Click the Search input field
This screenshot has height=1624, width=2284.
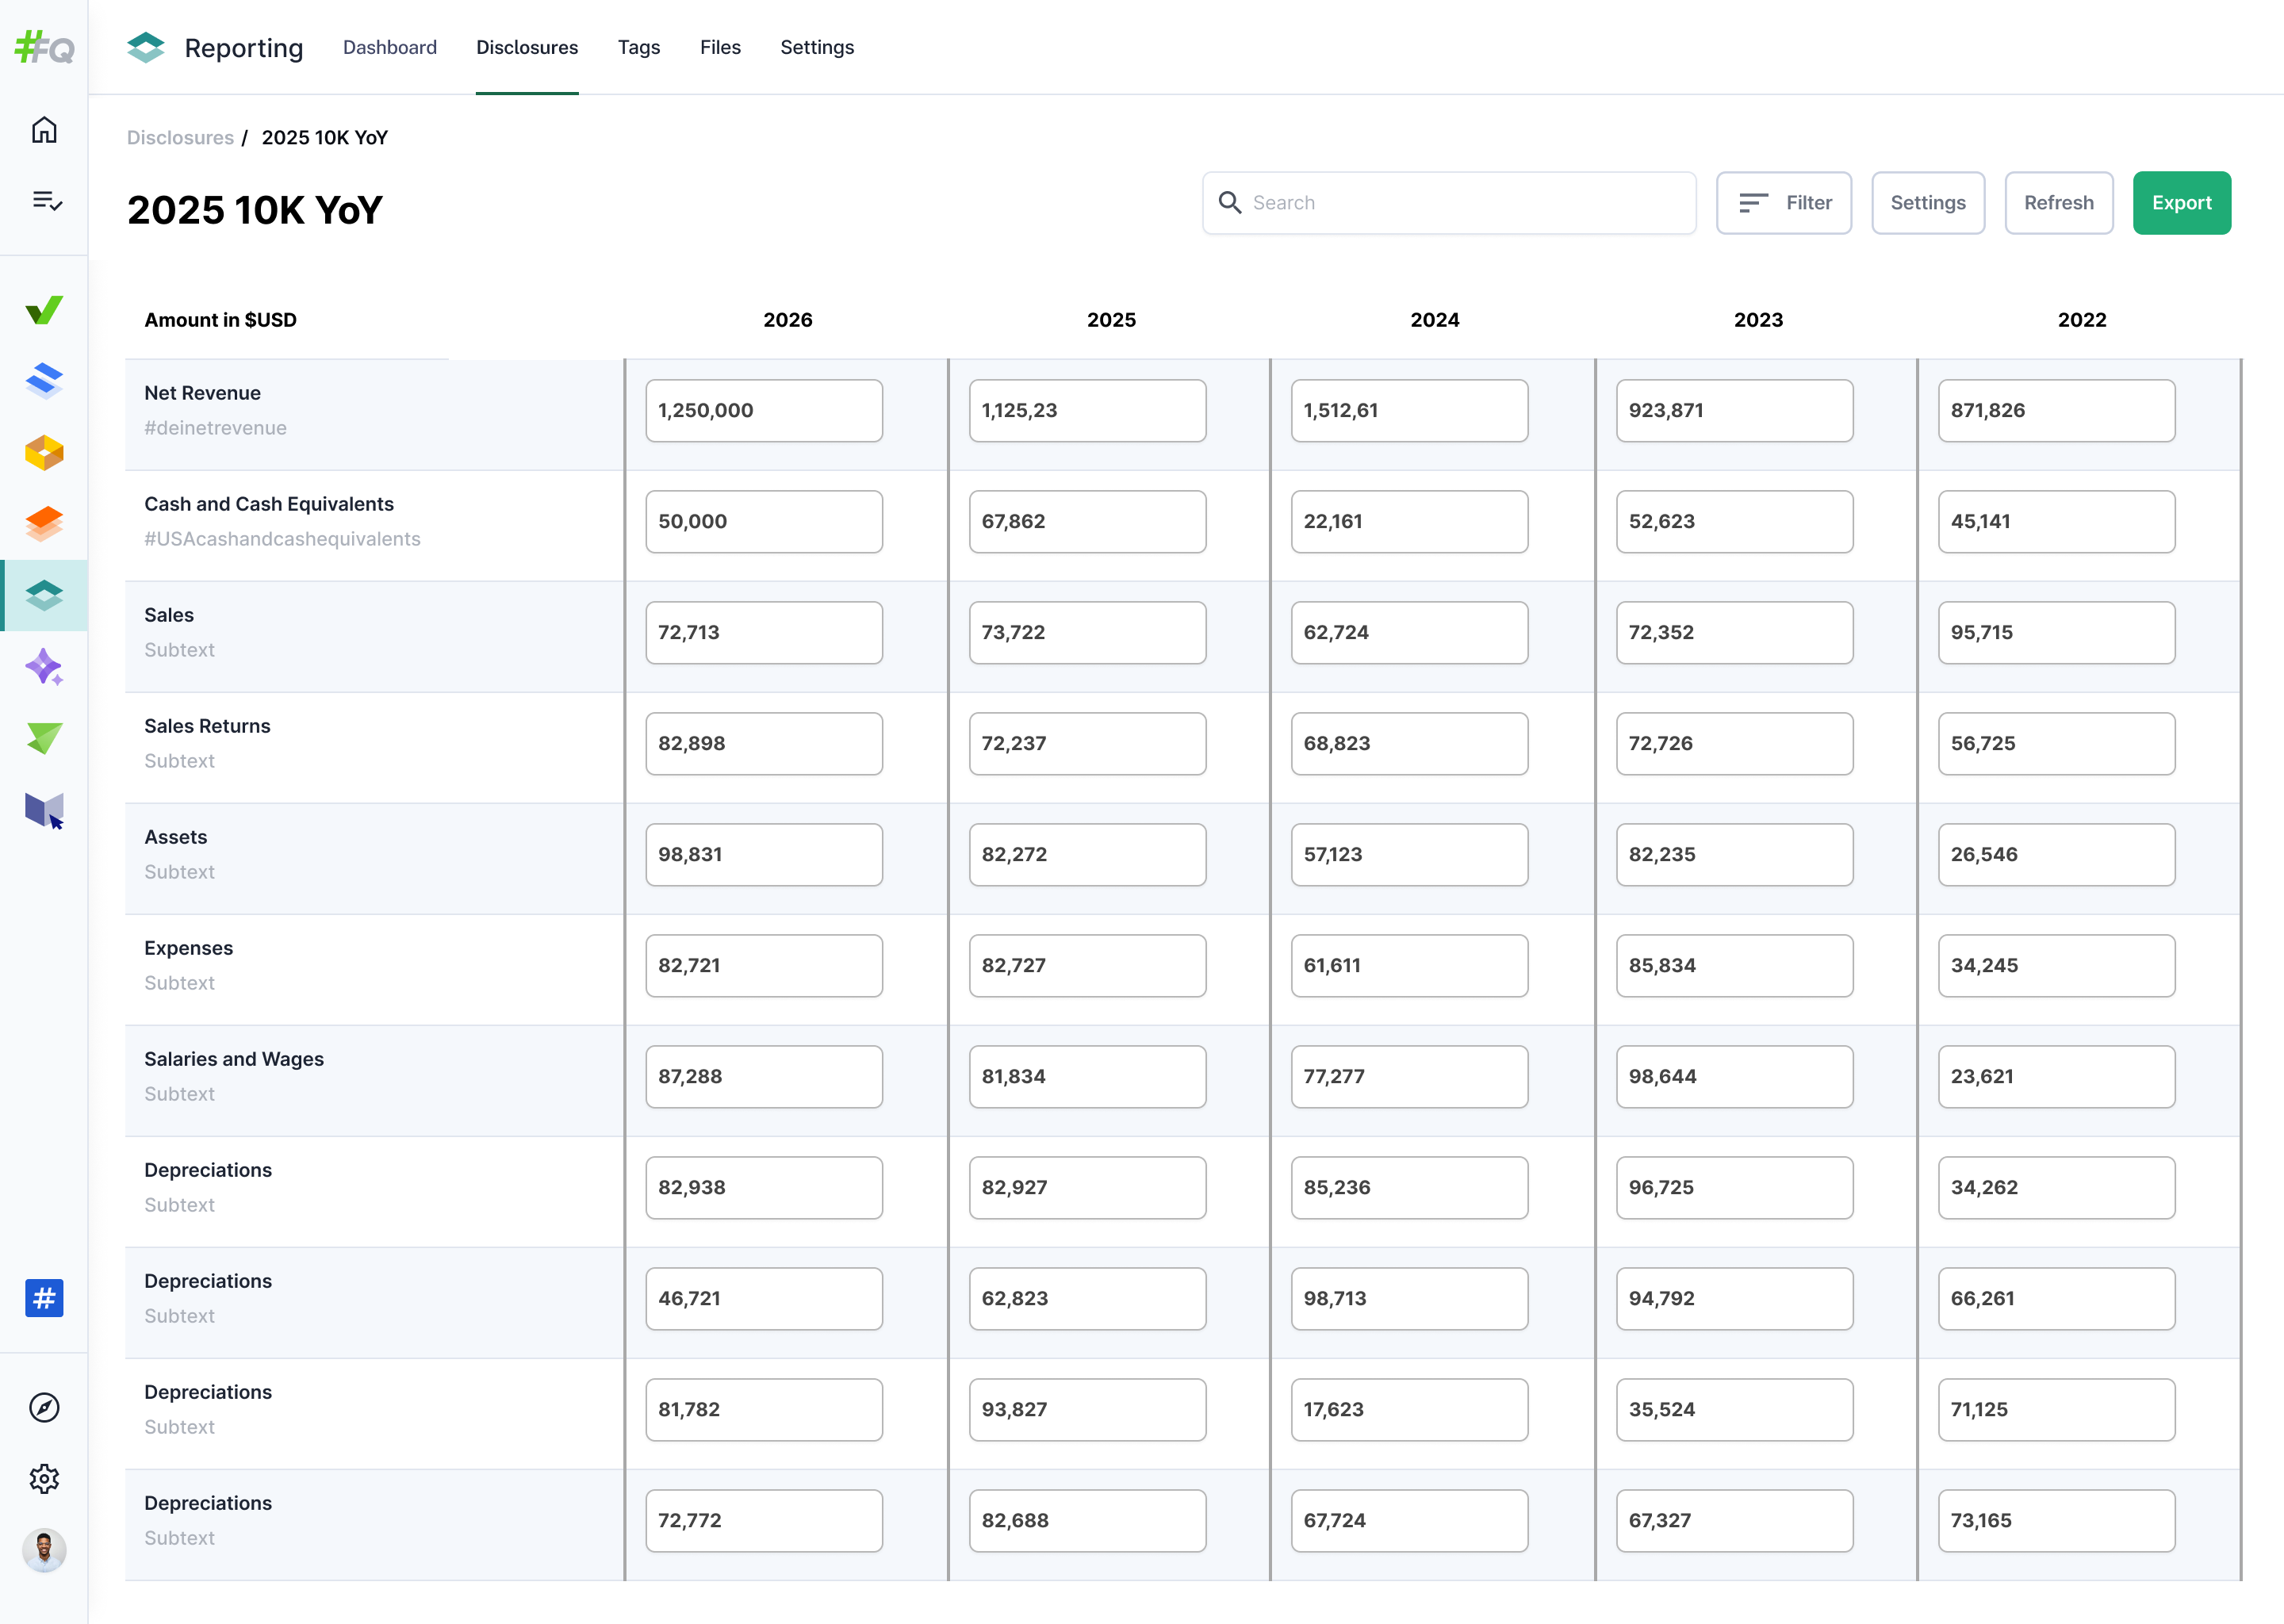1448,202
